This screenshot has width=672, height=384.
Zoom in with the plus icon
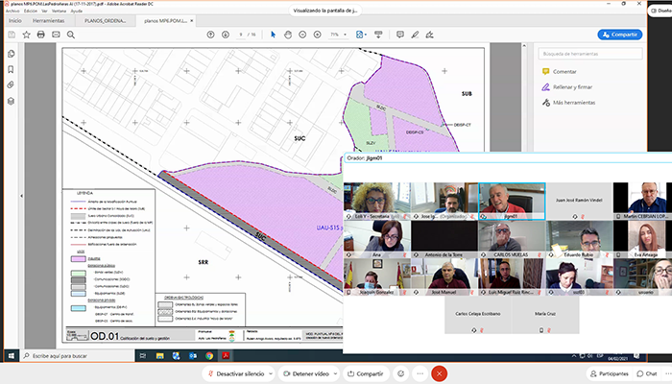(318, 35)
